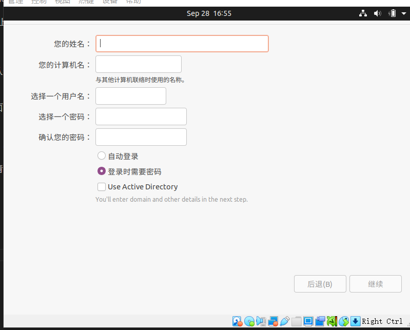Enable the Use Active Directory checkbox
Image resolution: width=410 pixels, height=330 pixels.
click(102, 187)
